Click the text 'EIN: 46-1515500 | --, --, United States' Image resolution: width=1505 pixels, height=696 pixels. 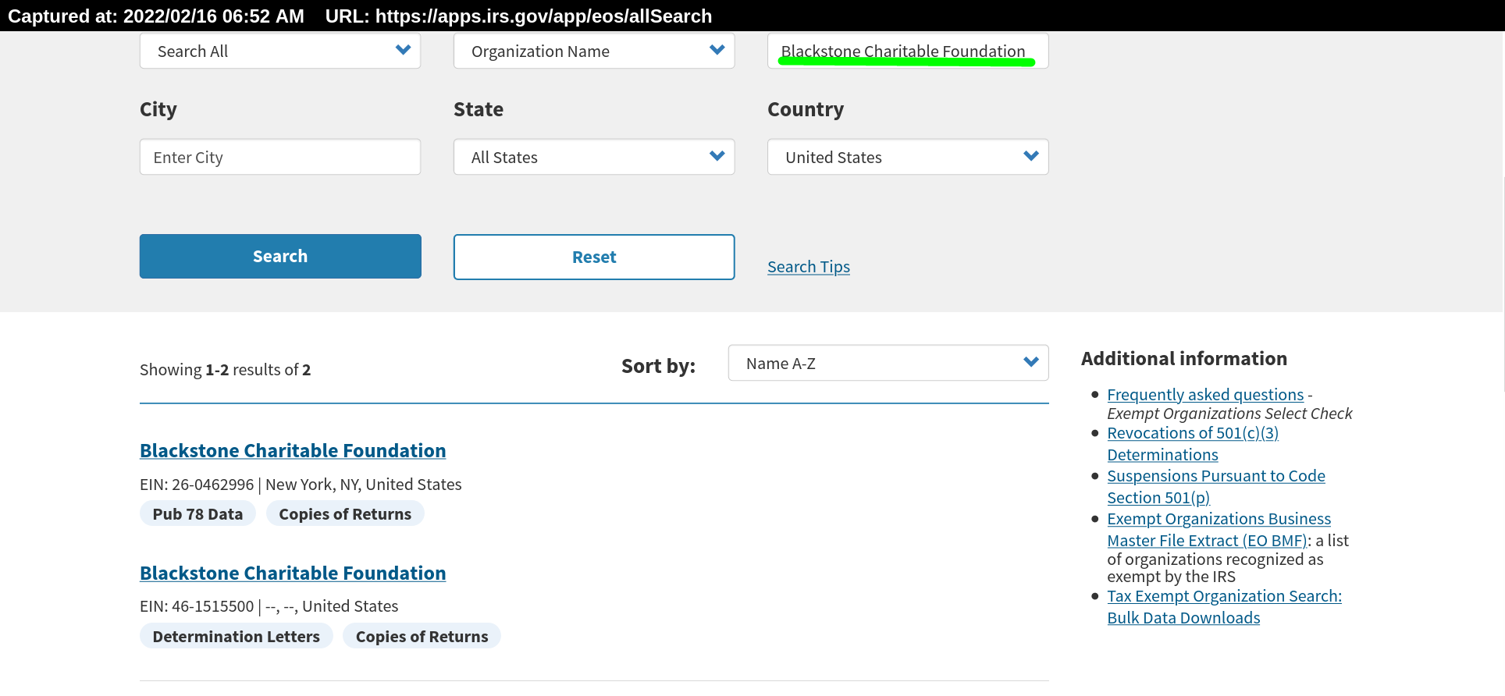point(269,606)
